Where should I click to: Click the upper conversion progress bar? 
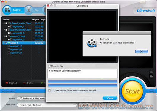click(x=83, y=82)
